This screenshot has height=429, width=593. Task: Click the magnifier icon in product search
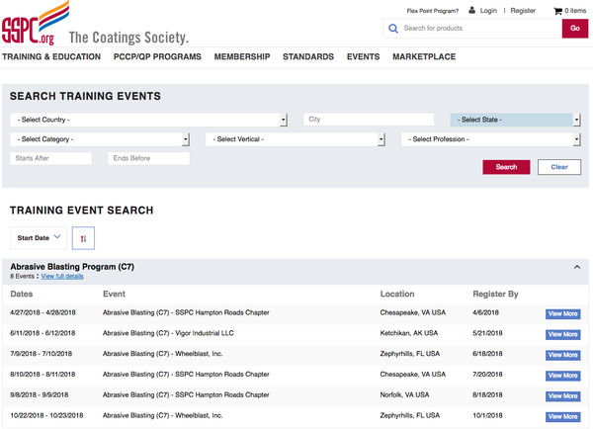point(393,29)
